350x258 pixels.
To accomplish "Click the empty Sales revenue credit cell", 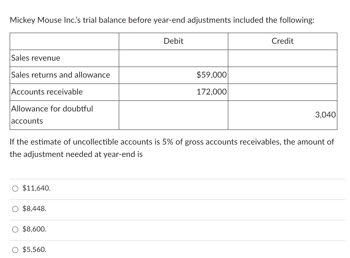I will click(x=282, y=58).
